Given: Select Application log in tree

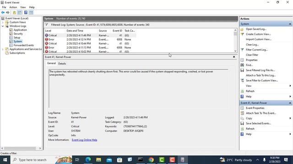Looking at the screenshot, I should (20, 30).
